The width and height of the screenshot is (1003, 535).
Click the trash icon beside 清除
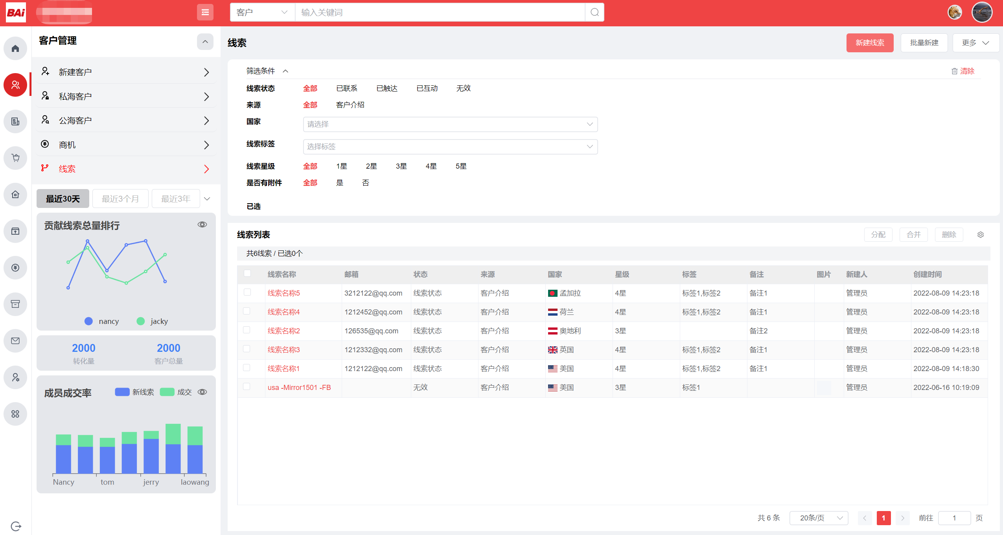coord(954,71)
